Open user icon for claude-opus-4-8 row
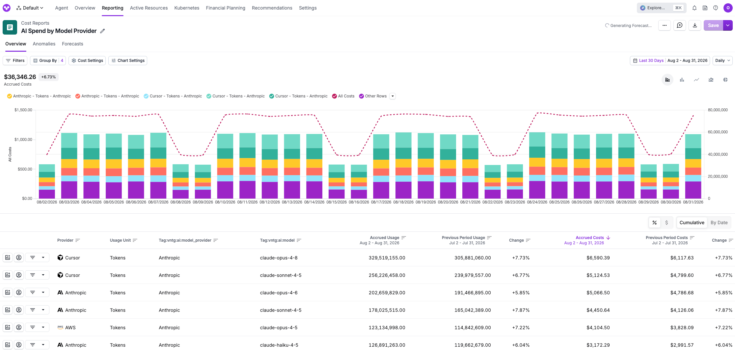The width and height of the screenshot is (735, 350). click(x=19, y=257)
